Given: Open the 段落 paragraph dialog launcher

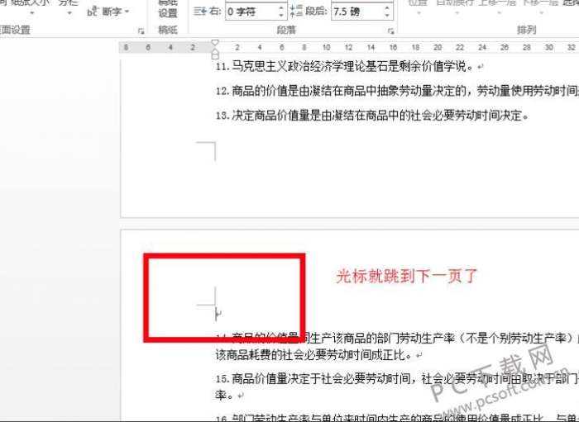Looking at the screenshot, I should (390, 31).
